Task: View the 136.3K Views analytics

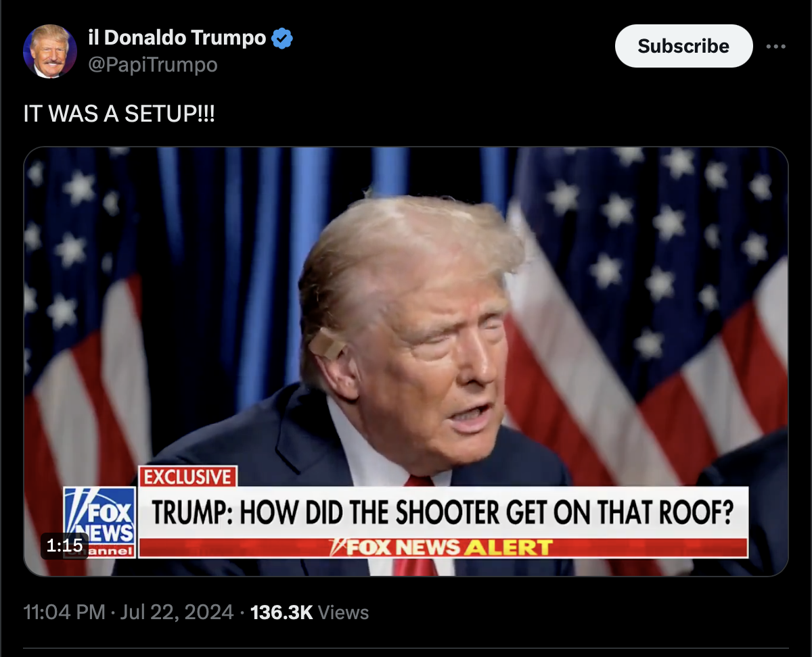Action: [310, 612]
